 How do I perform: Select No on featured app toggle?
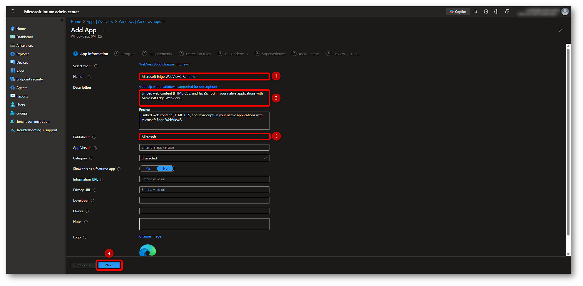165,169
